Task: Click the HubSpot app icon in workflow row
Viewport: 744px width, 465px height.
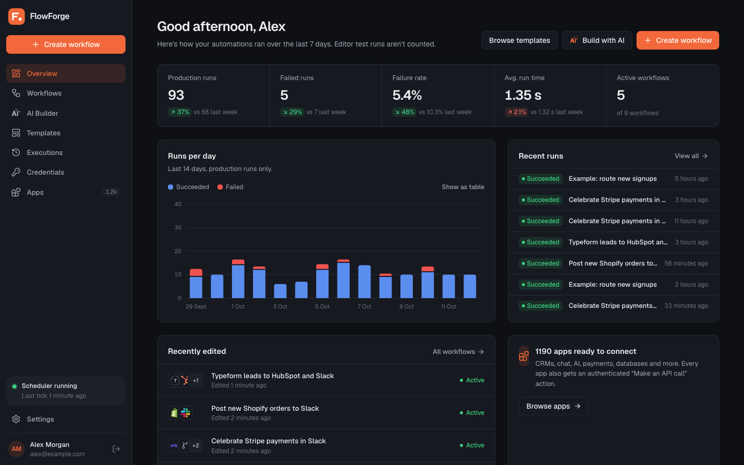Action: 185,380
